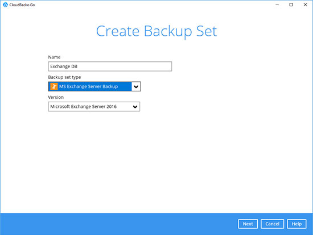313x235 pixels.
Task: Expand the Version dropdown arrow
Action: coord(135,107)
